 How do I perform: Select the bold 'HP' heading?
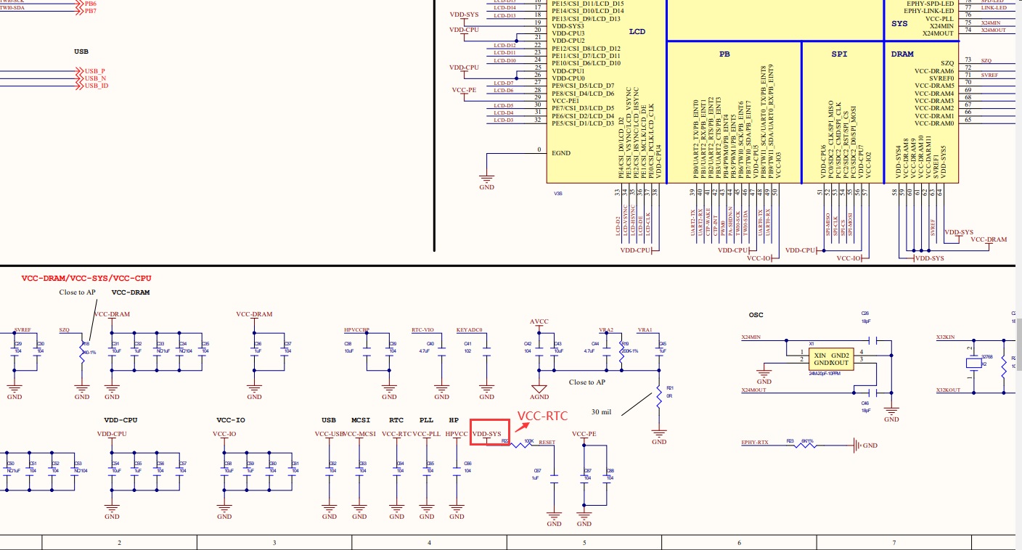[454, 420]
